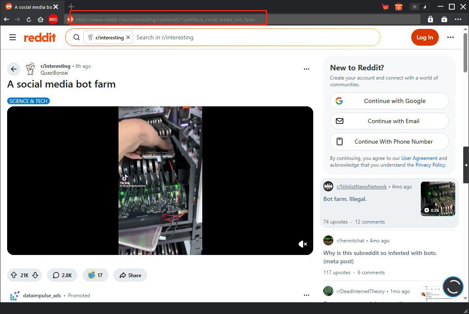Image resolution: width=469 pixels, height=314 pixels.
Task: Open the 2.8K comments section
Action: (62, 275)
